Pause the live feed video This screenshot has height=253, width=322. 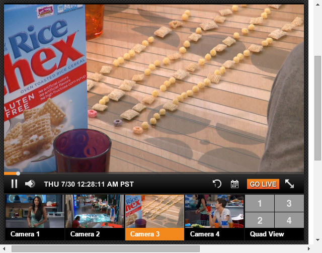click(14, 184)
